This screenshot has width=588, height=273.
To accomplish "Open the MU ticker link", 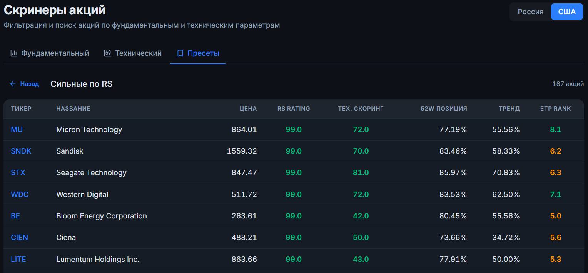I will click(x=17, y=130).
